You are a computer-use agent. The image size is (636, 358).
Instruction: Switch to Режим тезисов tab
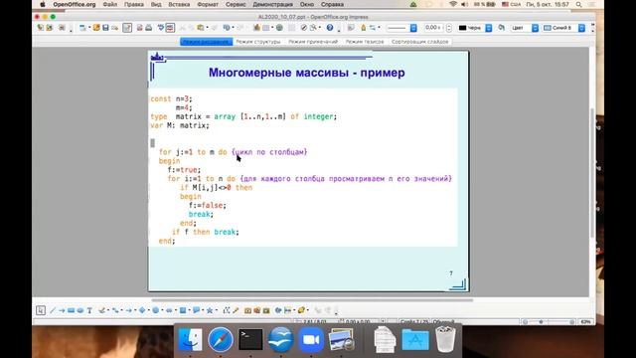pos(365,42)
